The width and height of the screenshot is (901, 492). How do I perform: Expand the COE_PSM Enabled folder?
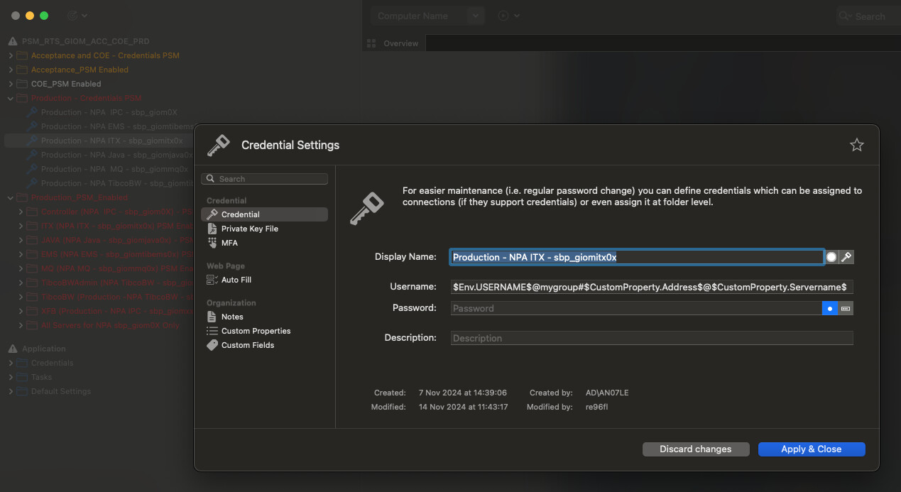coord(11,84)
